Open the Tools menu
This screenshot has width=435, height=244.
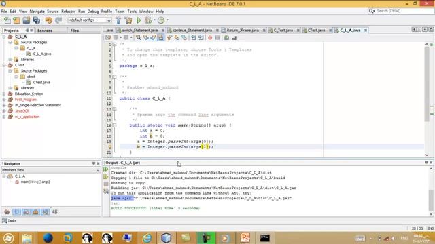point(132,12)
